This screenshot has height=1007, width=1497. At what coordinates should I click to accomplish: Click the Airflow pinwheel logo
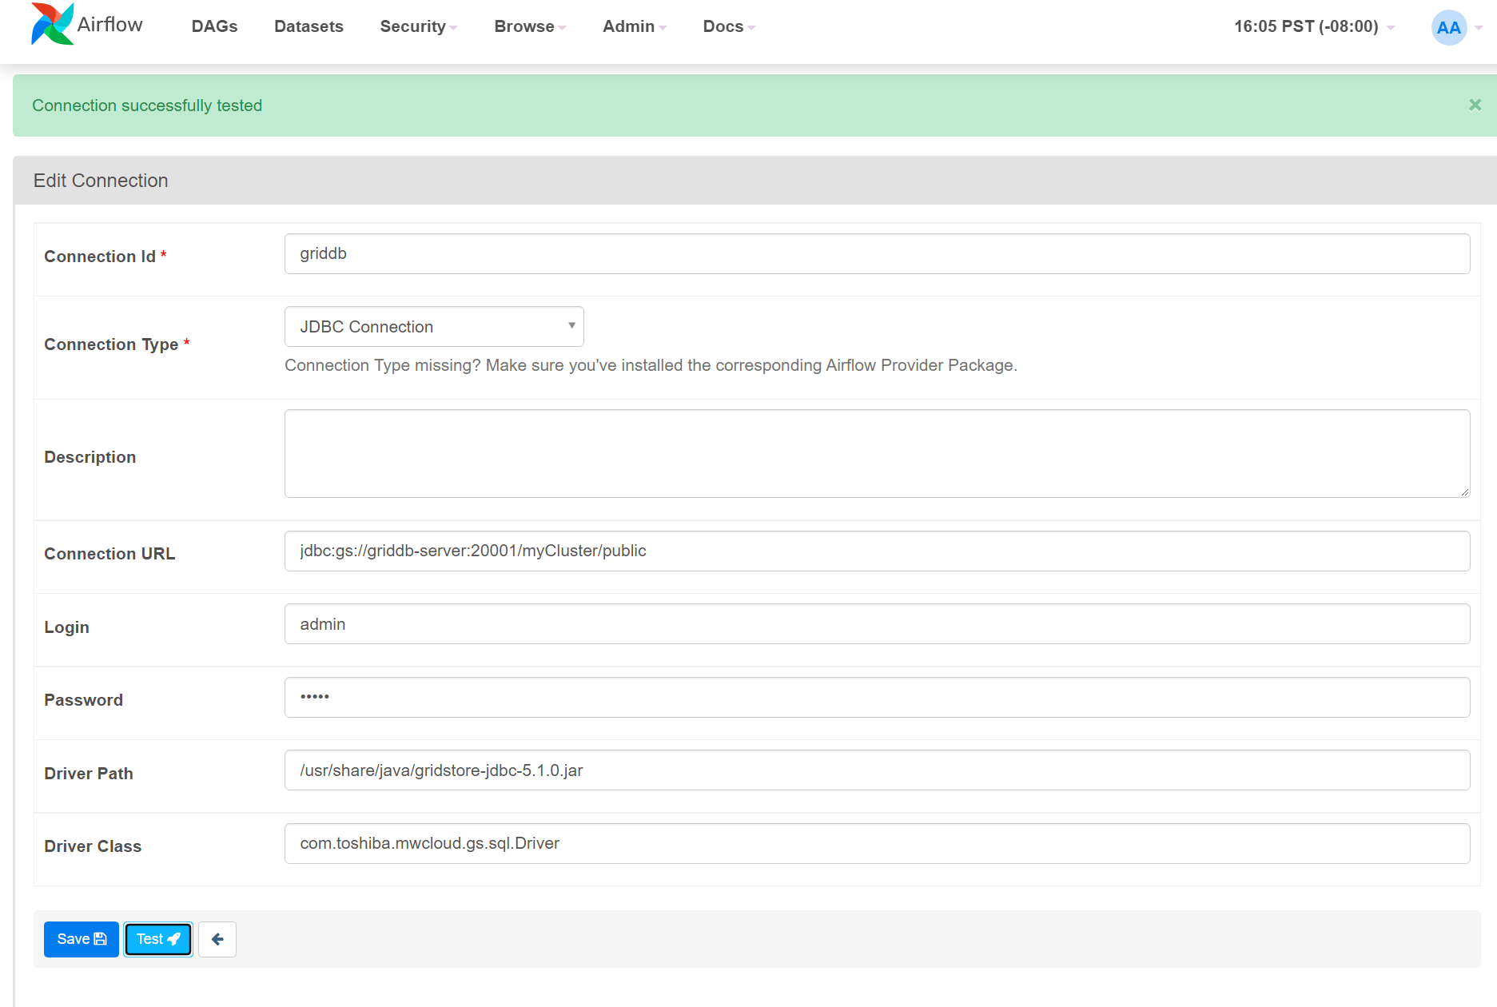(53, 25)
